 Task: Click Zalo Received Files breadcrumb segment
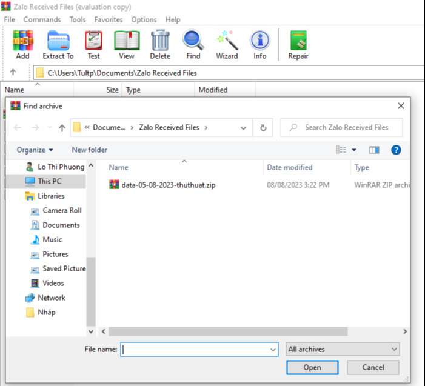(x=169, y=128)
